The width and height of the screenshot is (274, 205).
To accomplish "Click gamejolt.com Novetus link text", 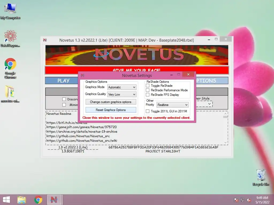I will (x=81, y=127).
